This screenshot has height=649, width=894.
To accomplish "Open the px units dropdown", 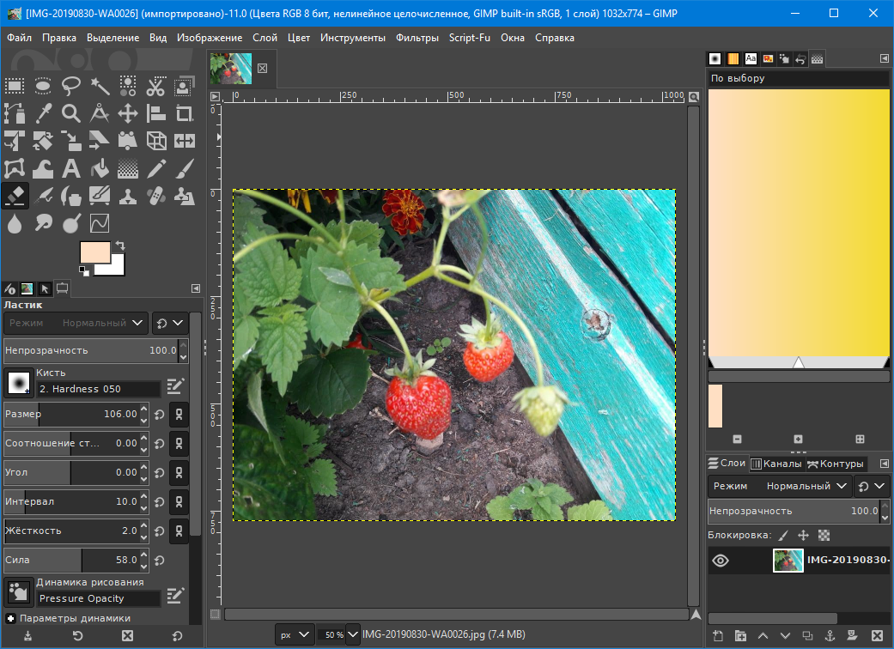I will pos(295,634).
